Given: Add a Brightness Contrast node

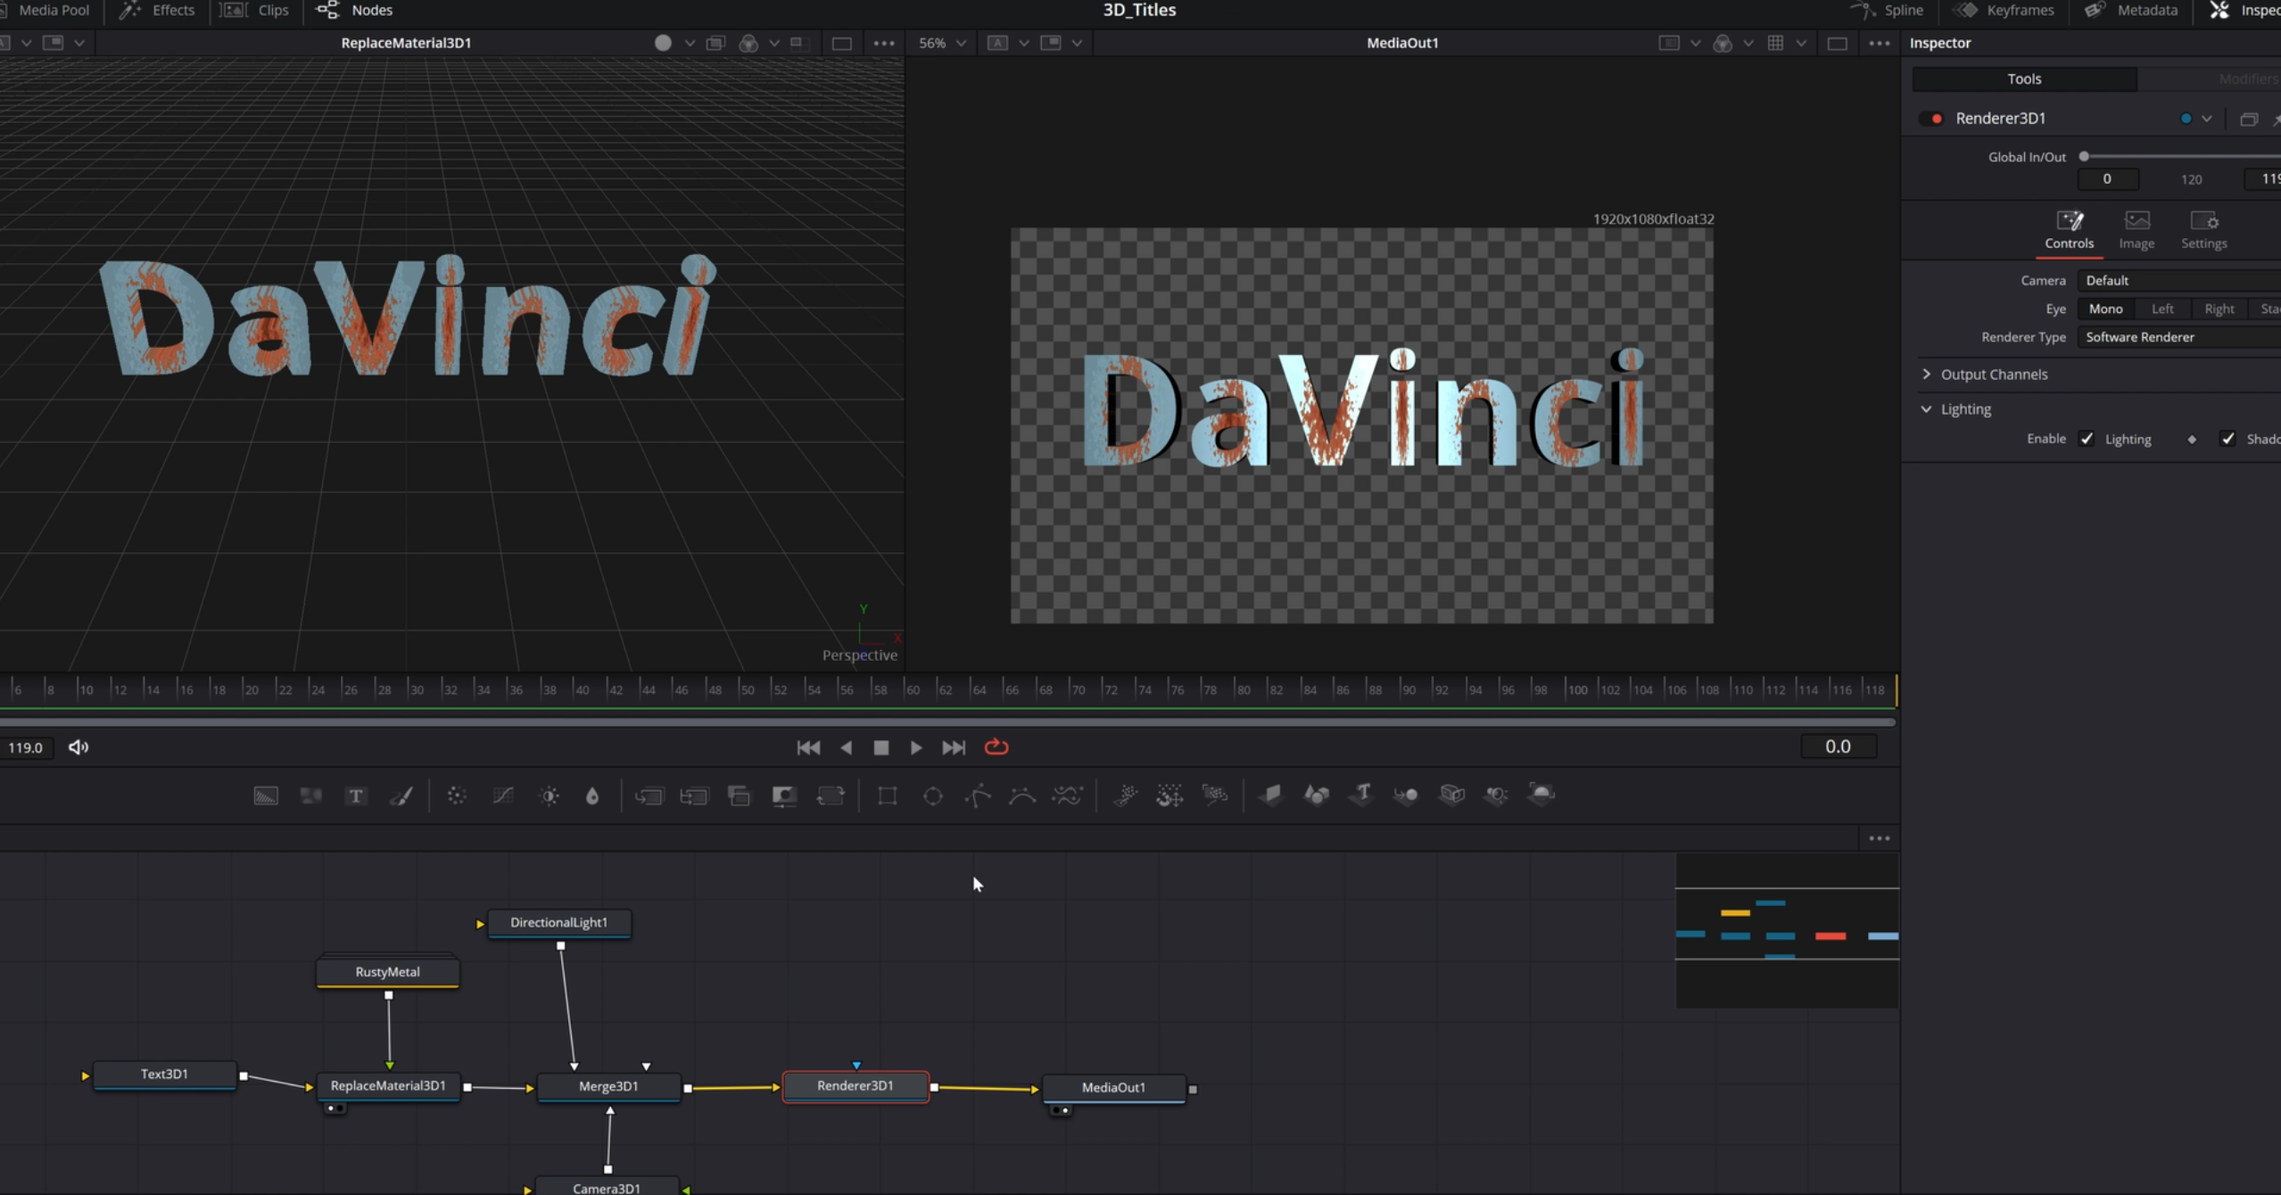Looking at the screenshot, I should coord(549,795).
